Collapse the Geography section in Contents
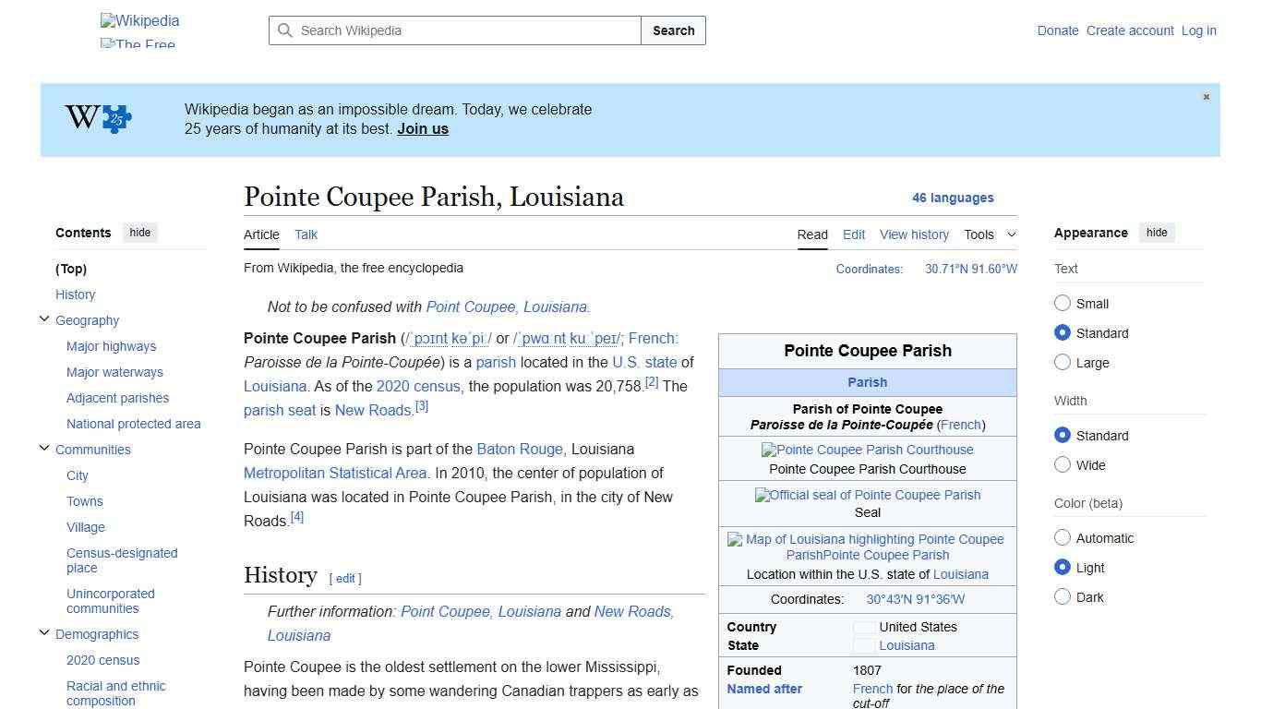Image resolution: width=1261 pixels, height=709 pixels. point(43,318)
